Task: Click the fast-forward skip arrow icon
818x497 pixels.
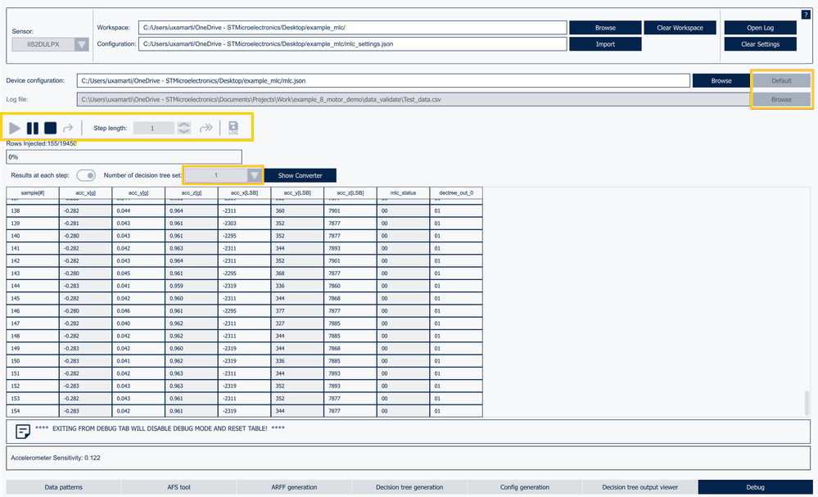Action: (x=205, y=128)
